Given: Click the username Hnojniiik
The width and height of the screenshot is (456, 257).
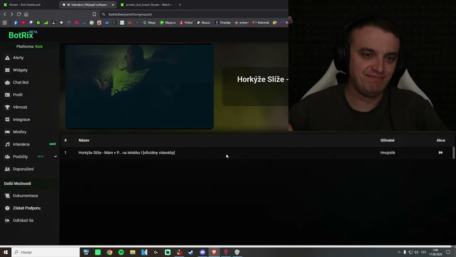Looking at the screenshot, I should [388, 153].
